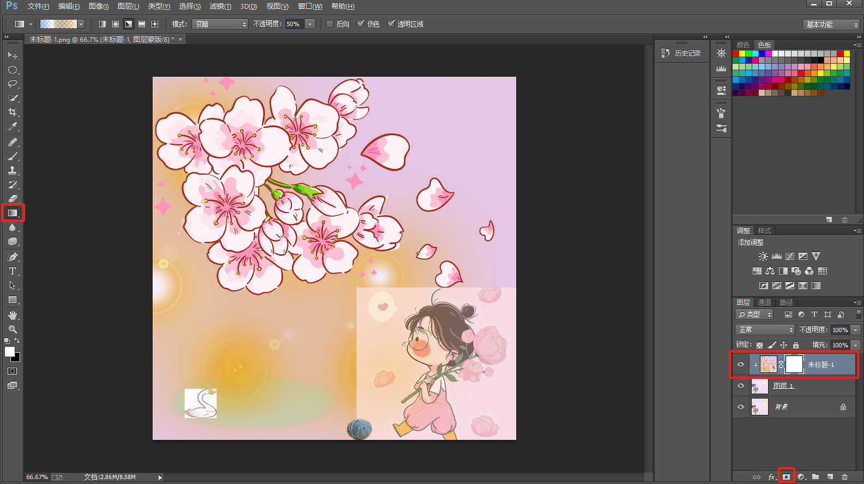
Task: Open the 模式 blending mode dropdown
Action: (220, 24)
